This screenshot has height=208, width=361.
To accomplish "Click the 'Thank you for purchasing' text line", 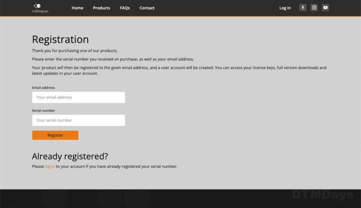I will pyautogui.click(x=74, y=51).
